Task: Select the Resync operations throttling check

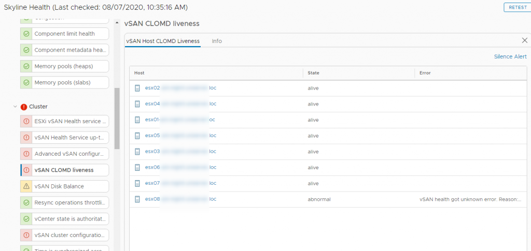Action: pos(65,203)
